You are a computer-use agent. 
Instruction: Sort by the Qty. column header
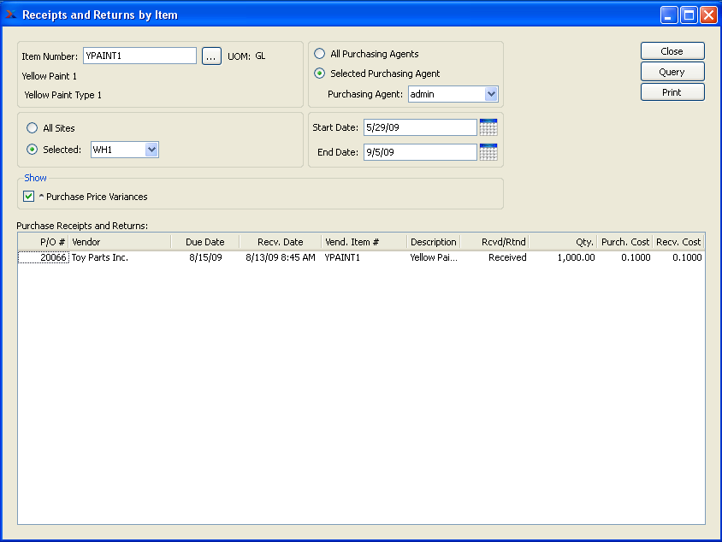[563, 242]
